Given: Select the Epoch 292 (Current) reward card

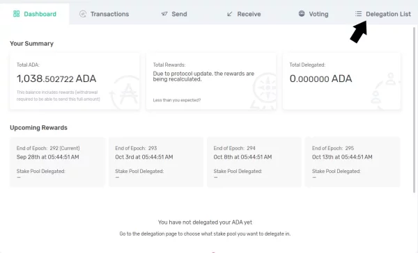Looking at the screenshot, I should click(57, 162).
